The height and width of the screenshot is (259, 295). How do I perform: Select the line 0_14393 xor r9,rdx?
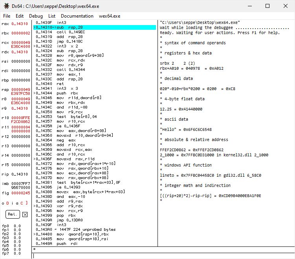(58, 206)
